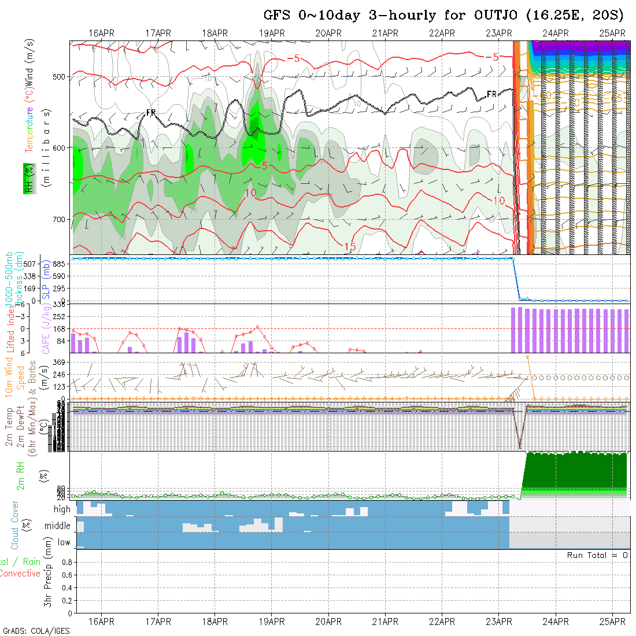Image resolution: width=636 pixels, height=636 pixels.
Task: Select the top axis date label 19APR
Action: tap(272, 34)
